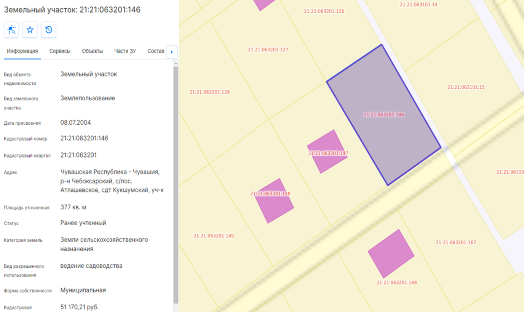Click the cadastral value 51 170,21 руб.
The height and width of the screenshot is (312, 524).
pos(80,307)
